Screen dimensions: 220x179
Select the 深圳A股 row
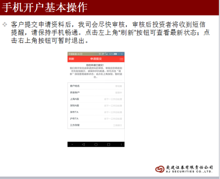click(96, 106)
